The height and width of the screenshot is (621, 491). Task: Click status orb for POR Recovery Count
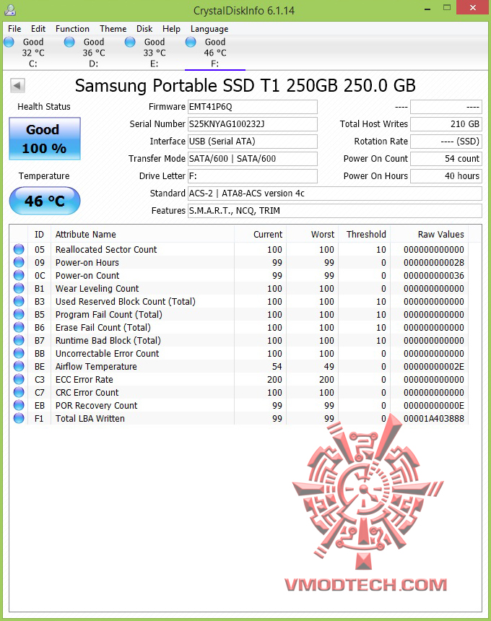(x=19, y=405)
